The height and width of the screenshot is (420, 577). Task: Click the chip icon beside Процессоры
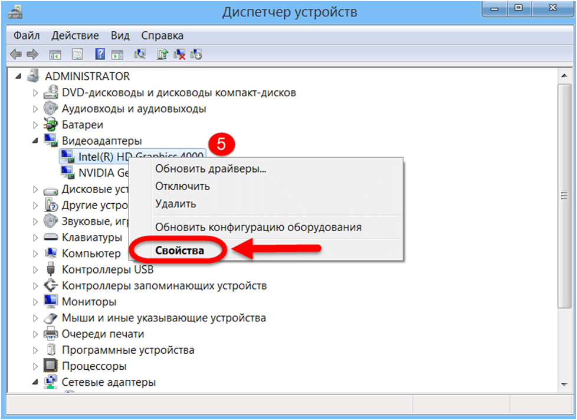point(50,366)
